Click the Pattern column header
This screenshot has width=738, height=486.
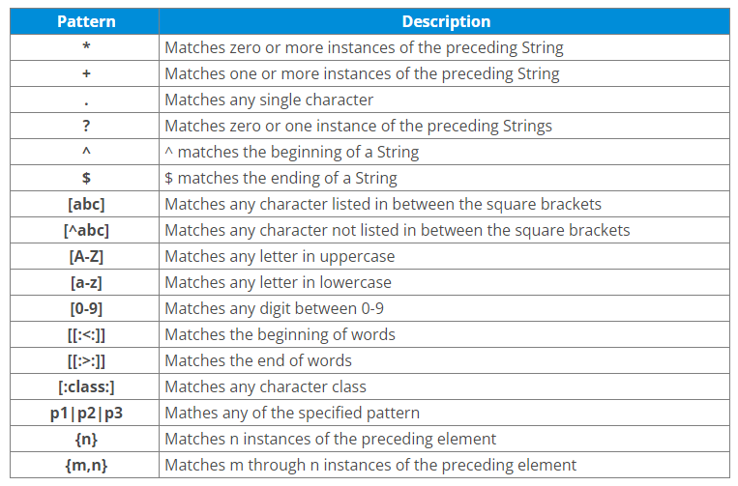(x=85, y=21)
